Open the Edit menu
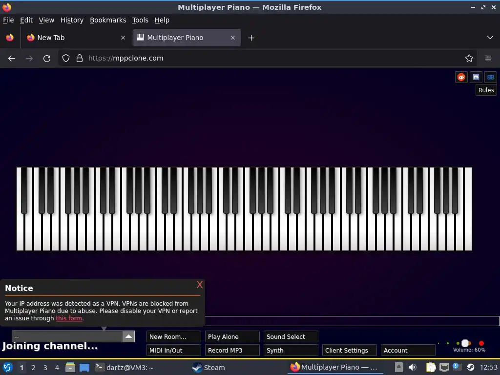Image resolution: width=500 pixels, height=375 pixels. [26, 20]
